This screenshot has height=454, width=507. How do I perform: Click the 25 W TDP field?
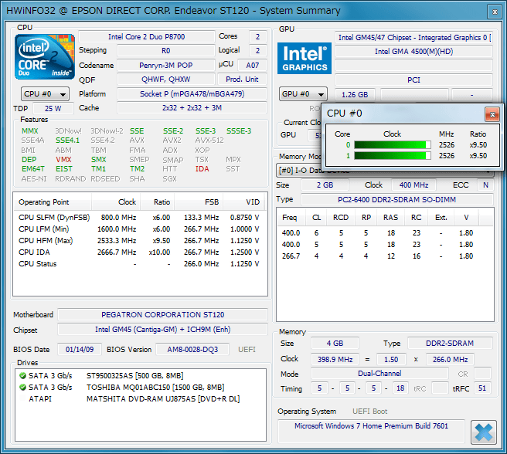click(x=53, y=109)
